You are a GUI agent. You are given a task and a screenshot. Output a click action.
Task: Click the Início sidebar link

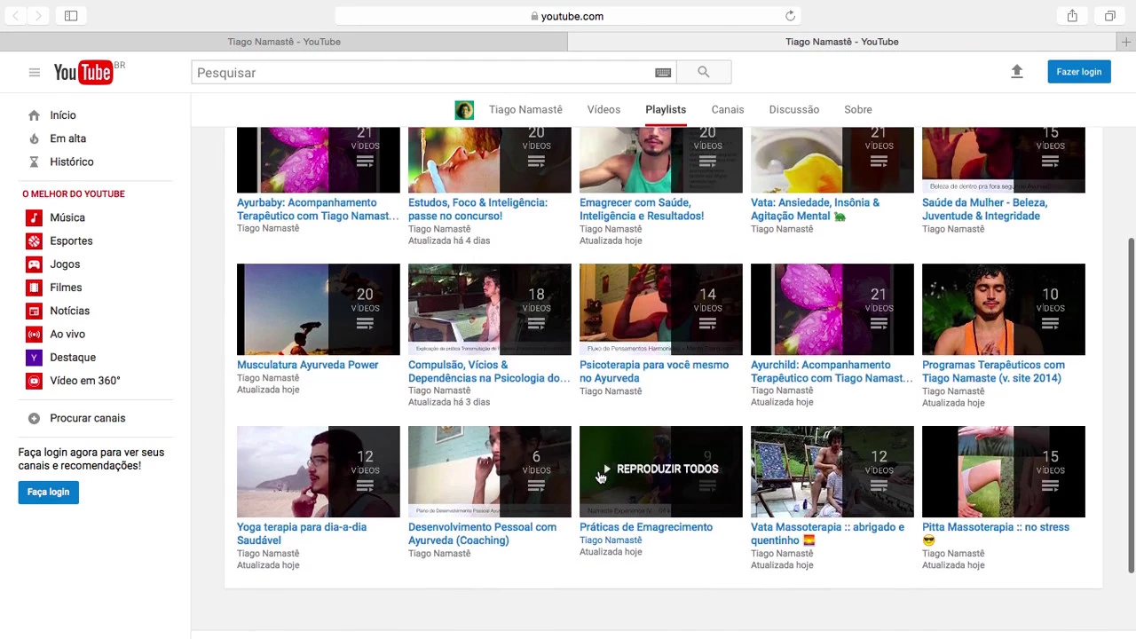[63, 115]
